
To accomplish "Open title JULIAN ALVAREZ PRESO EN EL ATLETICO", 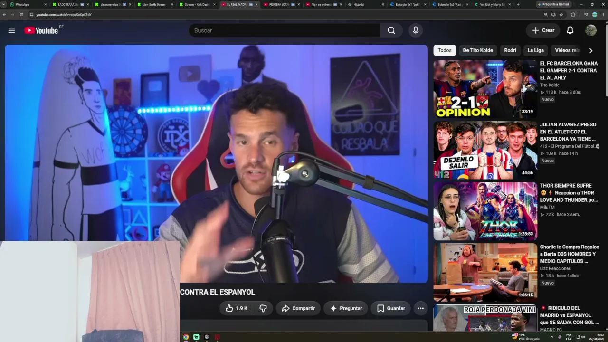I will pyautogui.click(x=569, y=132).
